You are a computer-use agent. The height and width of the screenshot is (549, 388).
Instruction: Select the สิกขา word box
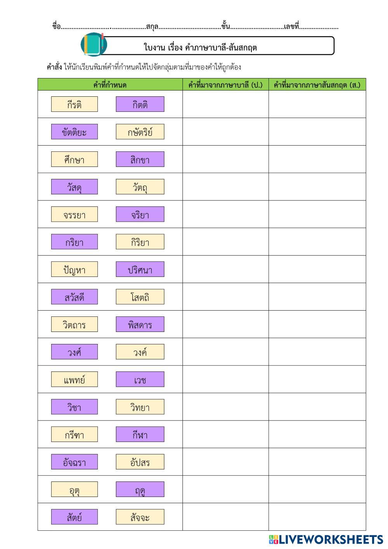pos(140,160)
